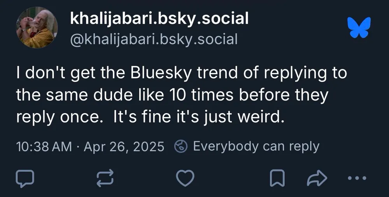Repost this post using the arrows icon
389x197 pixels.
(x=105, y=178)
